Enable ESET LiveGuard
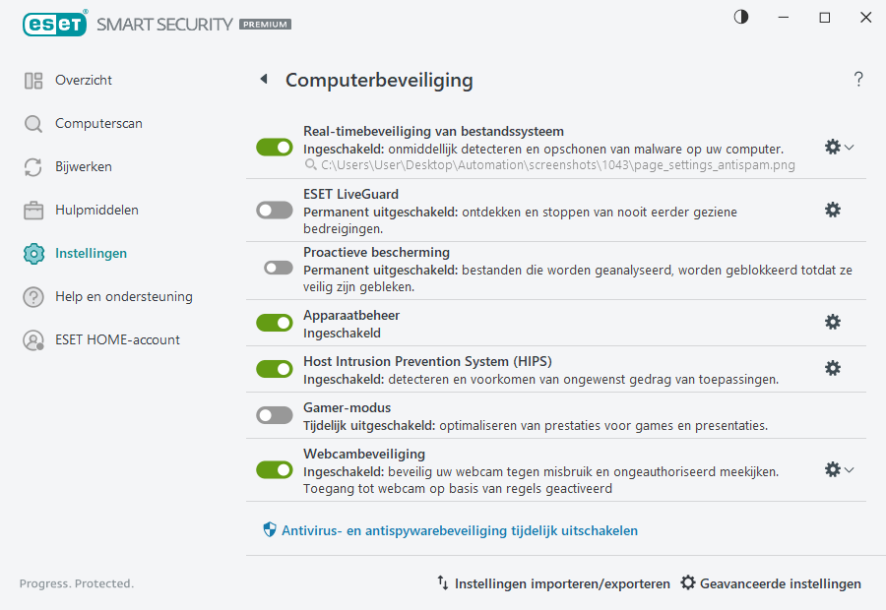 coord(274,209)
